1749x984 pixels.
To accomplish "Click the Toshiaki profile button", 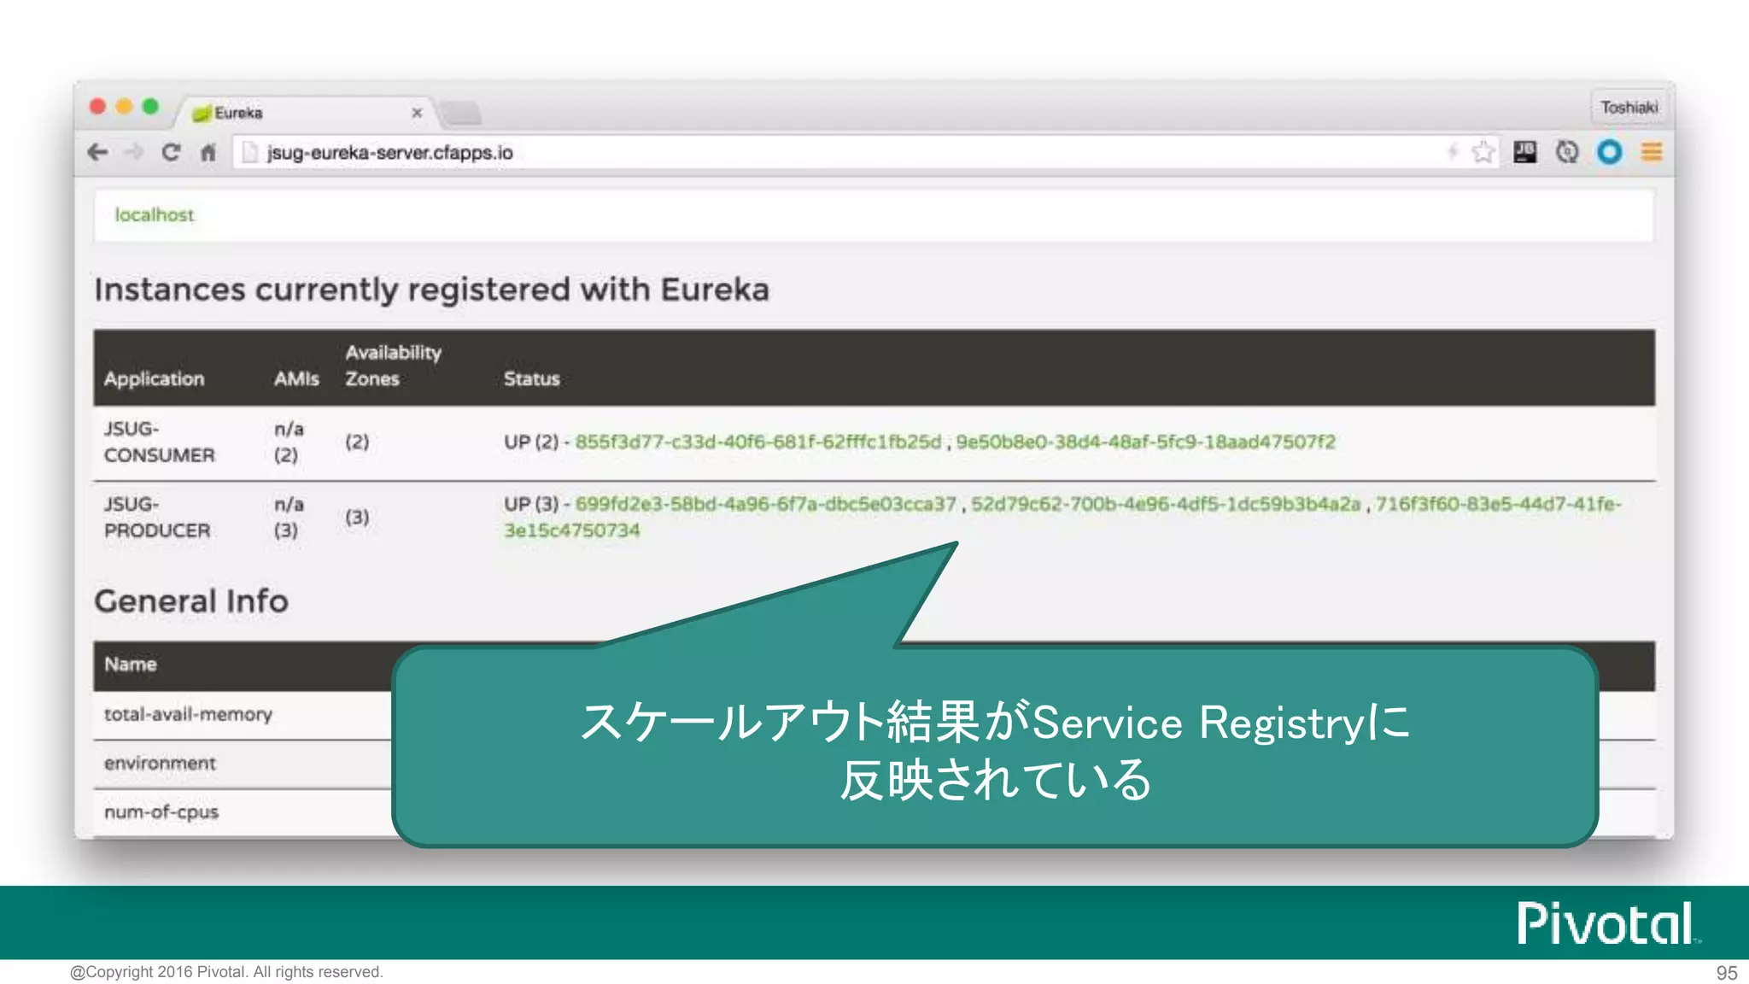I will click(1629, 108).
